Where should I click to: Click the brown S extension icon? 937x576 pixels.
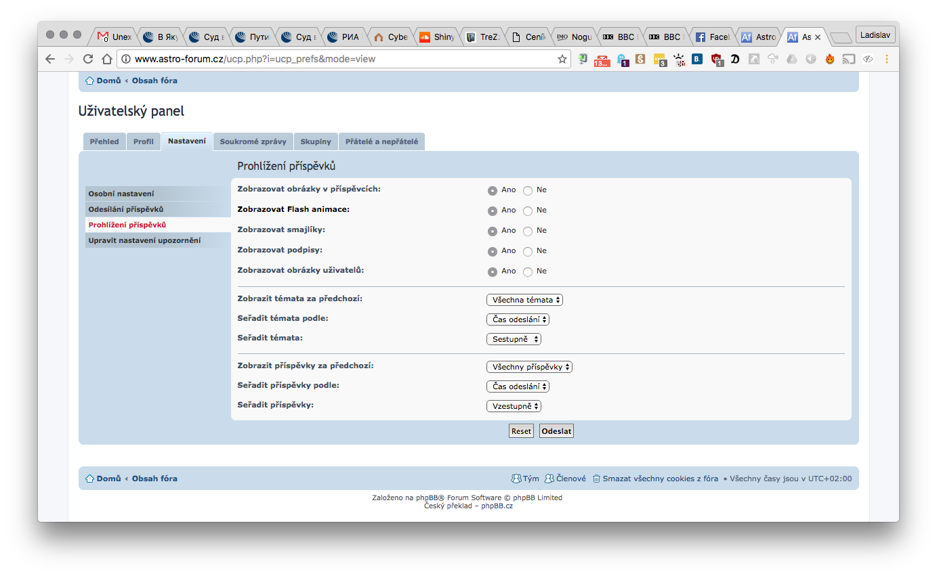pyautogui.click(x=640, y=59)
